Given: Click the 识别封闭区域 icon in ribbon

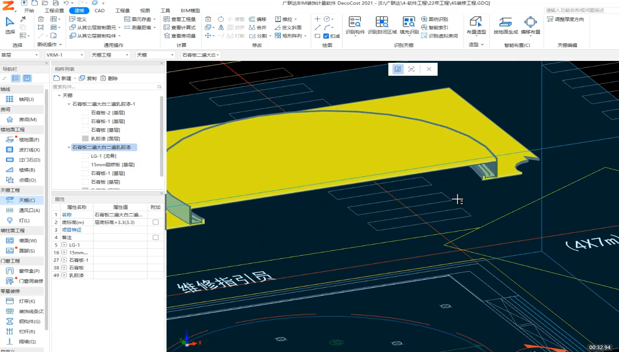Looking at the screenshot, I should (382, 22).
